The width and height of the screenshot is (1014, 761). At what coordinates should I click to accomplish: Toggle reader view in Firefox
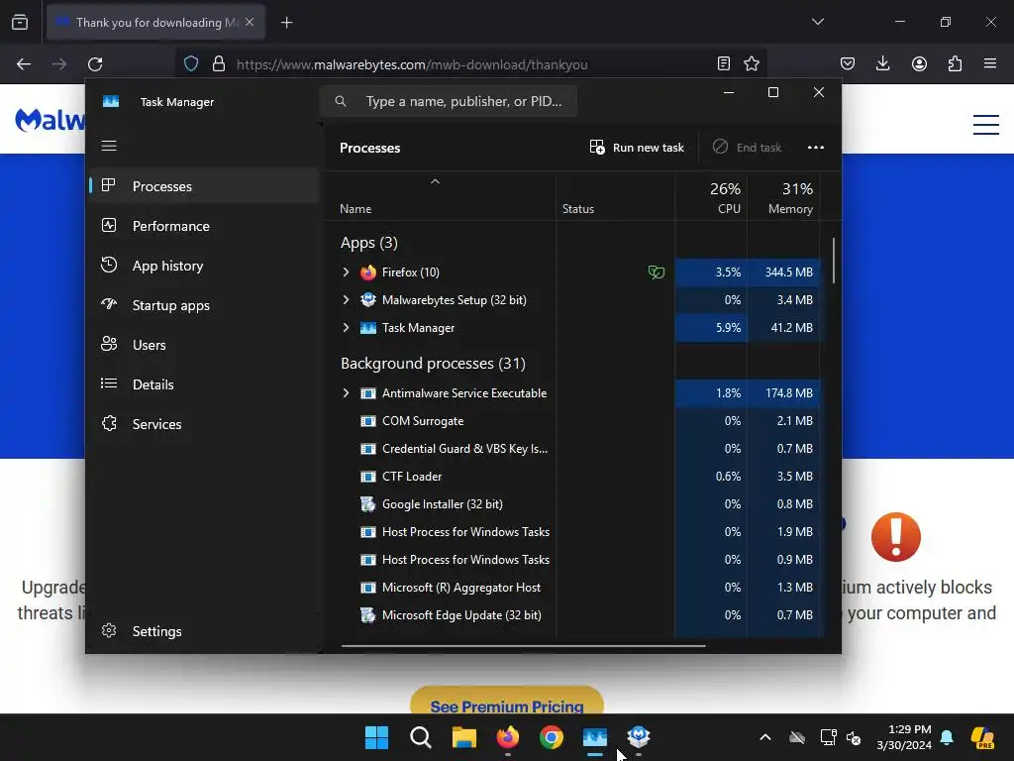coord(724,63)
